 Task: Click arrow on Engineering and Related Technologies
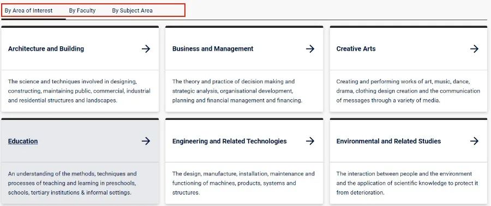pyautogui.click(x=310, y=141)
